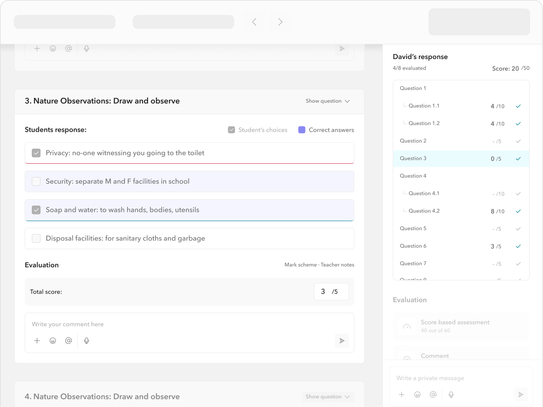This screenshot has height=407, width=543.
Task: Expand Show question for question 3
Action: tap(328, 101)
